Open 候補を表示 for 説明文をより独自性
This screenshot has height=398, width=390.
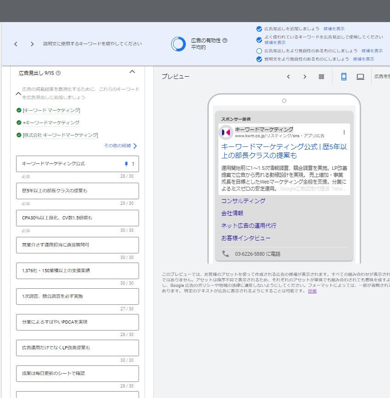pyautogui.click(x=363, y=59)
